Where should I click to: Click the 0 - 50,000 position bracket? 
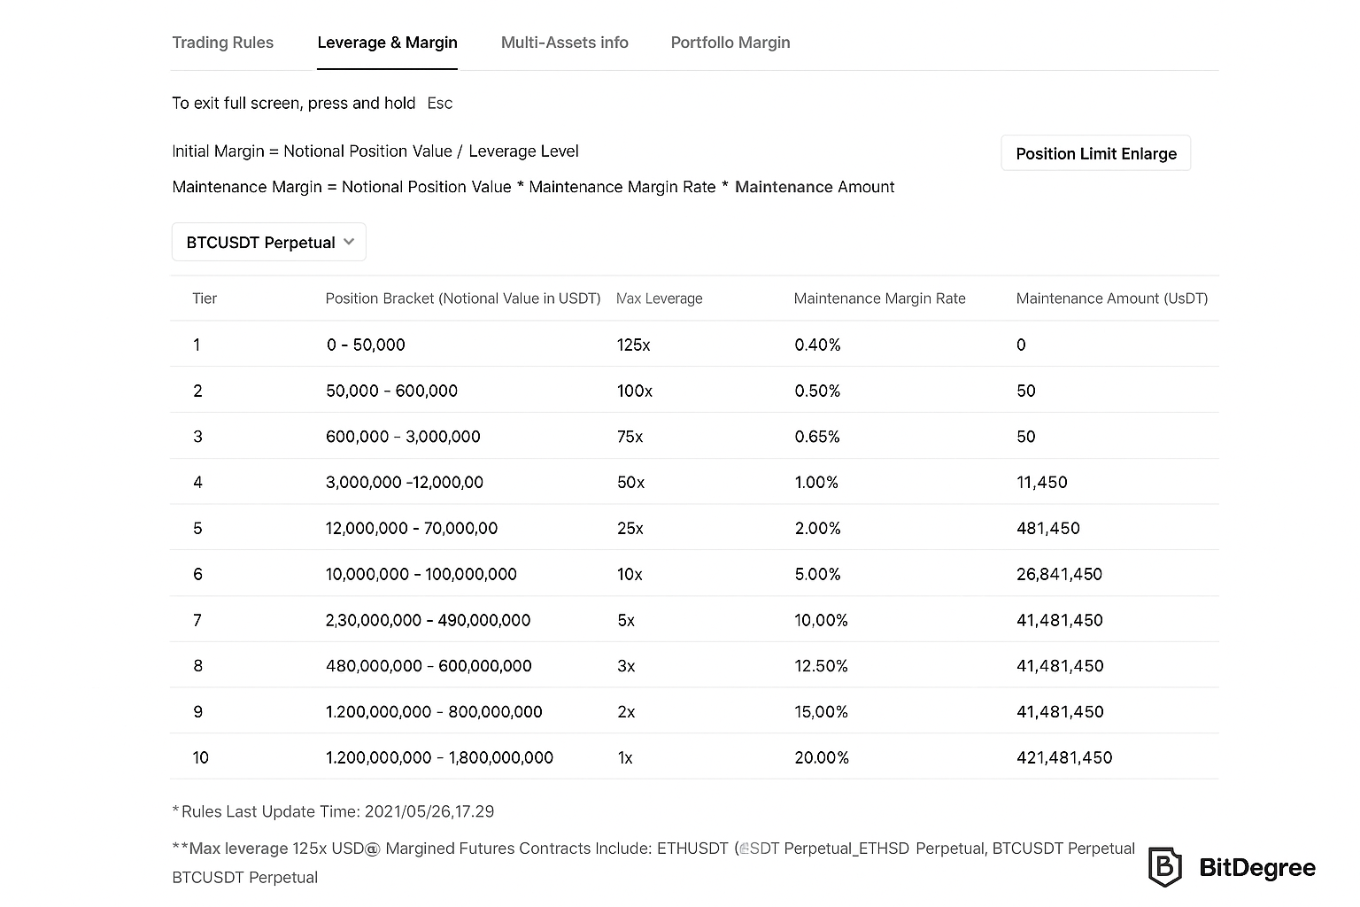[x=365, y=345]
